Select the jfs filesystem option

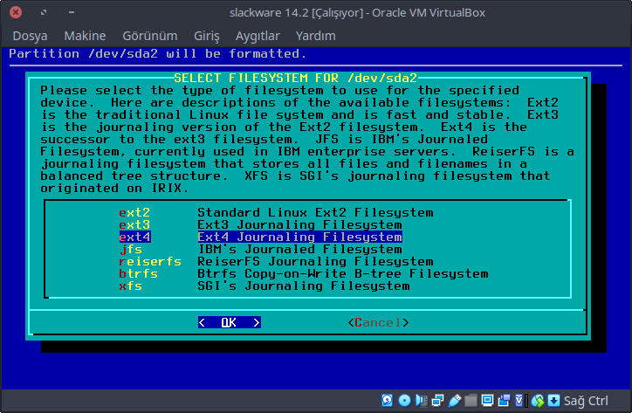pyautogui.click(x=131, y=249)
